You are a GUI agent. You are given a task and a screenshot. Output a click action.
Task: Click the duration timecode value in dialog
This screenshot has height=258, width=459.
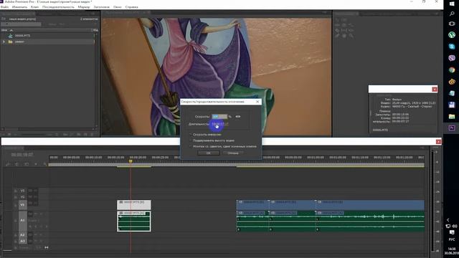(x=220, y=124)
